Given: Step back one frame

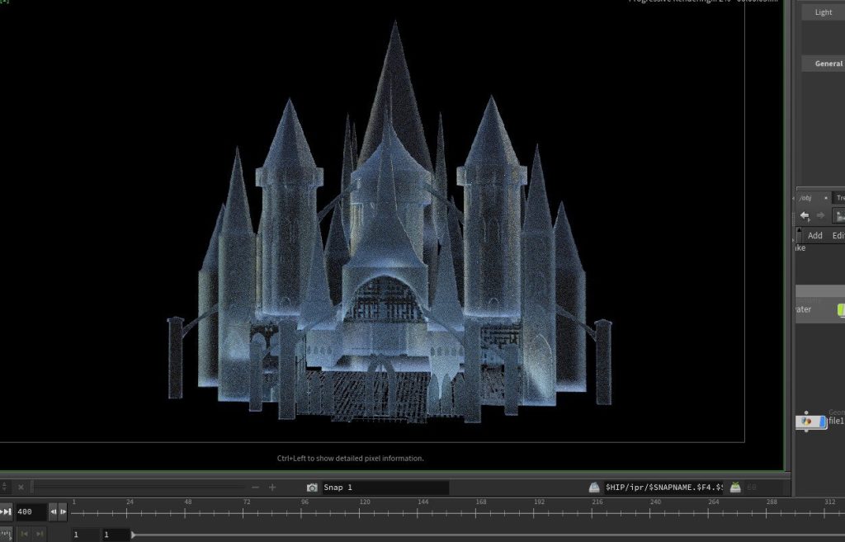Looking at the screenshot, I should 53,511.
